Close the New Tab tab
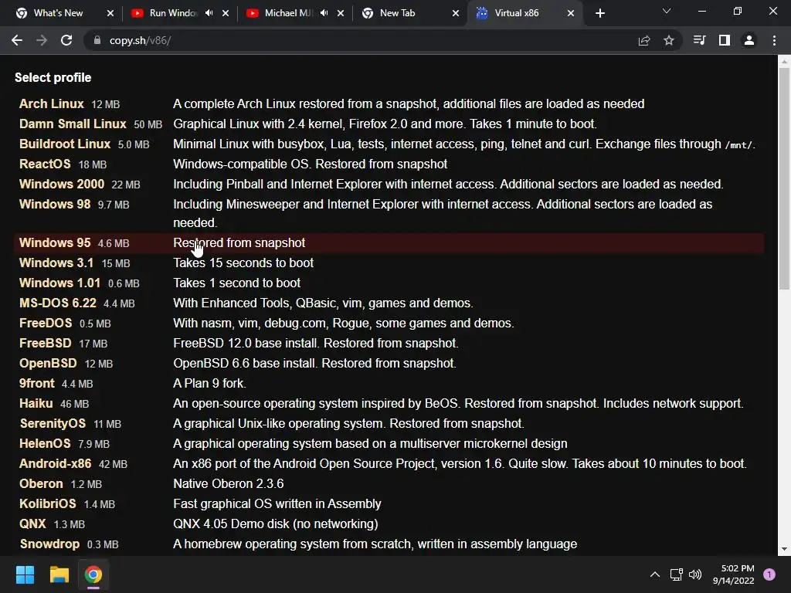The width and height of the screenshot is (791, 593). [x=456, y=13]
